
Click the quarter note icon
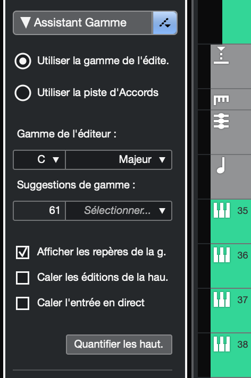[221, 166]
